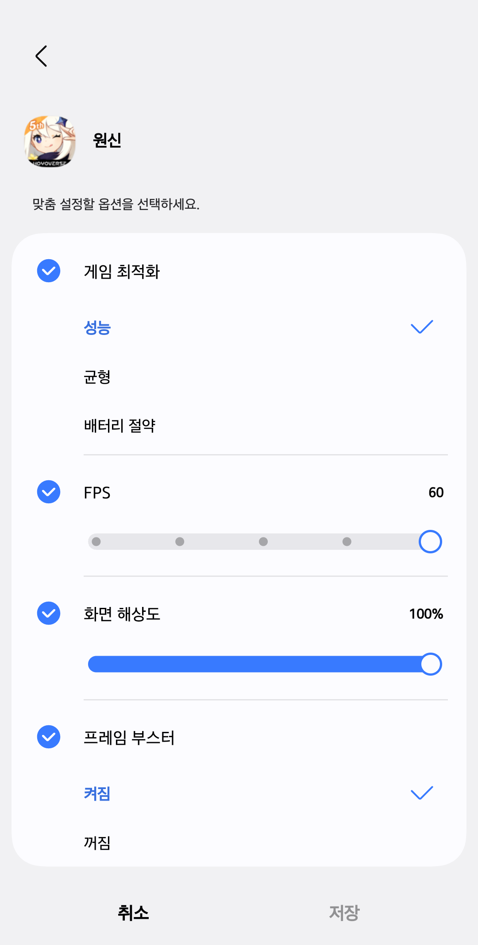Click the middle dot on FPS slider

click(263, 541)
